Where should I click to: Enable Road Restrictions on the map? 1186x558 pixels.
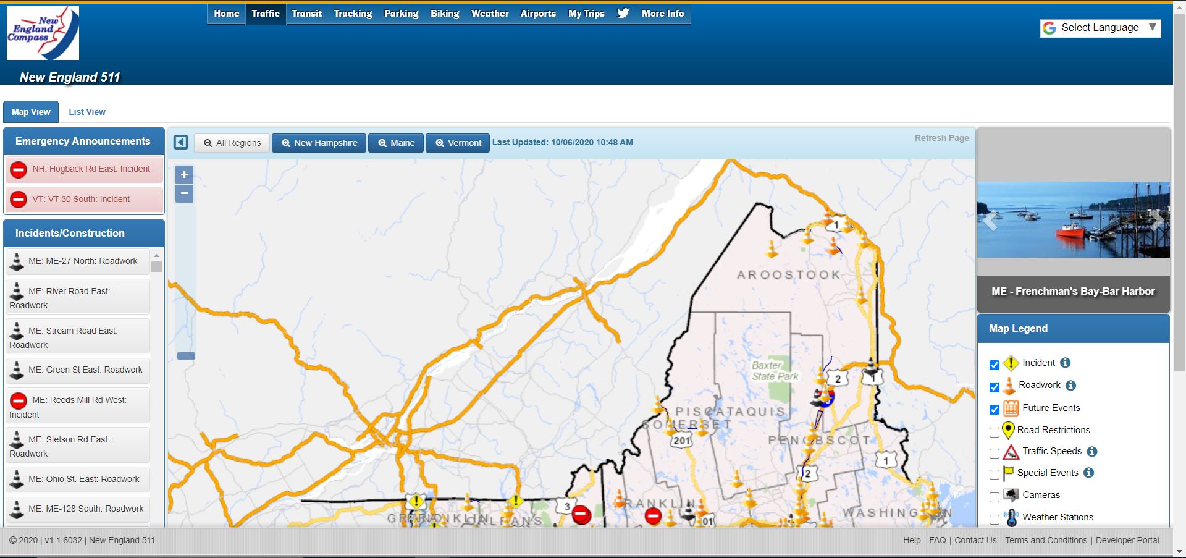pos(995,432)
